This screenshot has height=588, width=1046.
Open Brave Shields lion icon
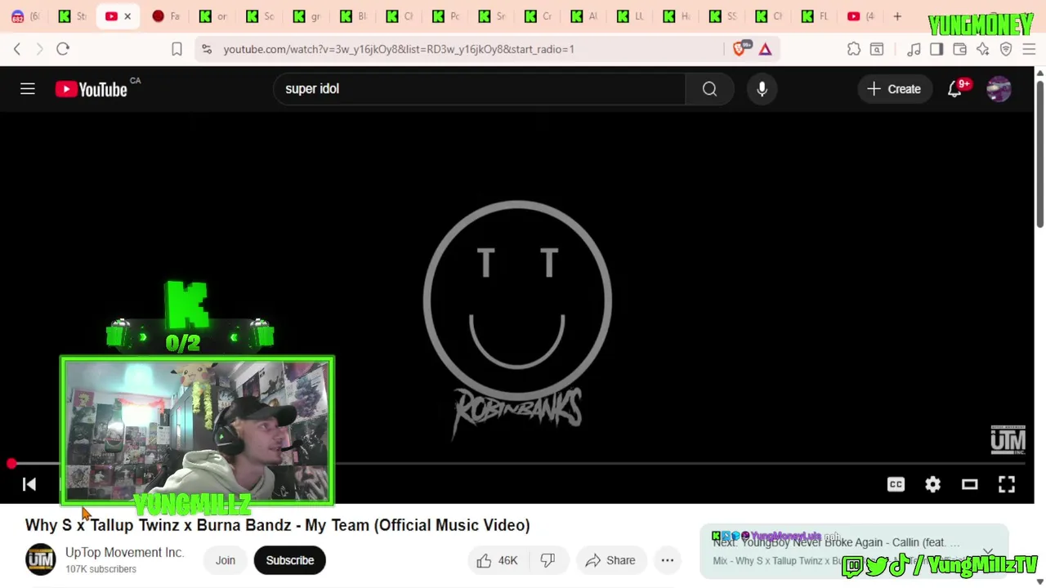coord(740,48)
